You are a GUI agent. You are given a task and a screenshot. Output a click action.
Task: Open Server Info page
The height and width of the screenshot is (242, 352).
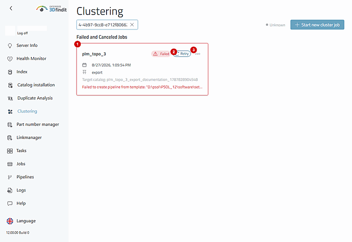[x=27, y=45]
